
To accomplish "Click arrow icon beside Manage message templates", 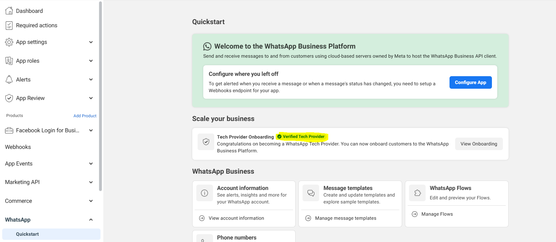I will point(308,218).
